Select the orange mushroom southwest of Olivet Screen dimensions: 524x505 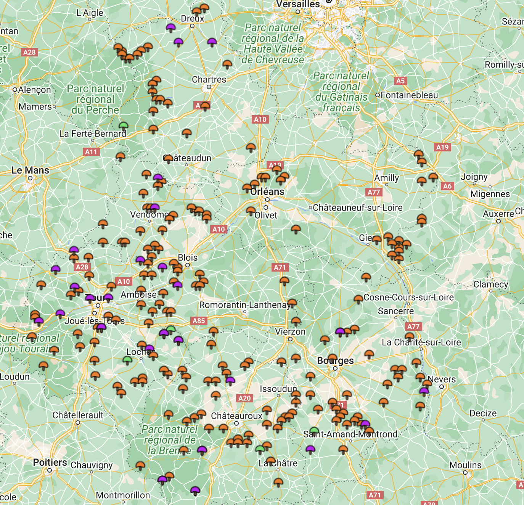click(251, 210)
